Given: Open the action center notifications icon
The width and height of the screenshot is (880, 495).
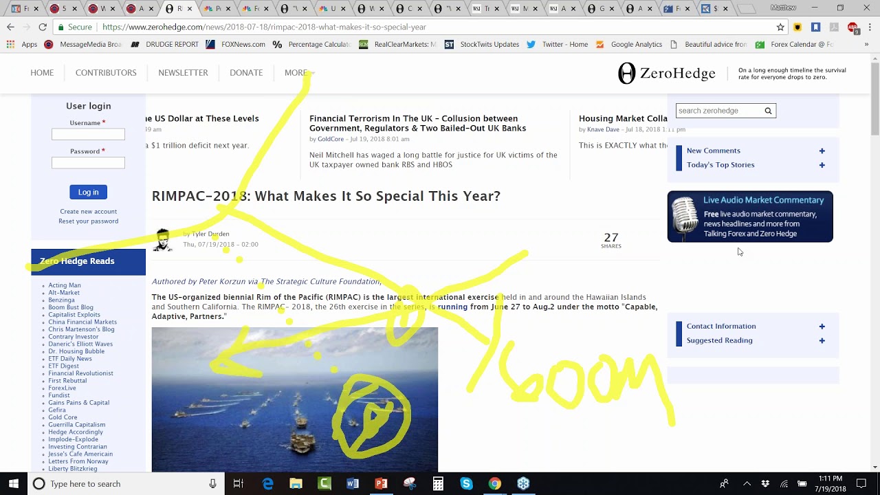Looking at the screenshot, I should click(x=861, y=484).
